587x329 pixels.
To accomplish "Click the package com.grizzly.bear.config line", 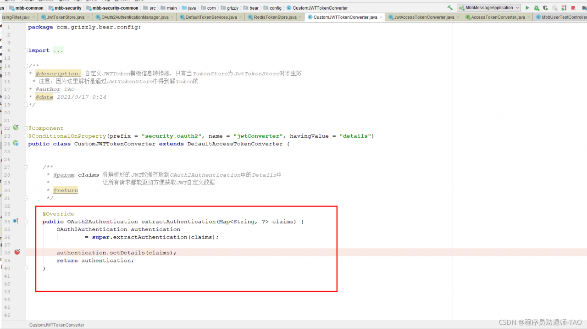I will click(85, 27).
